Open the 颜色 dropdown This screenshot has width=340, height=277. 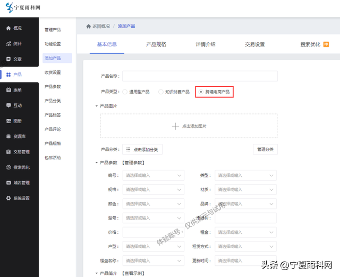pos(154,204)
